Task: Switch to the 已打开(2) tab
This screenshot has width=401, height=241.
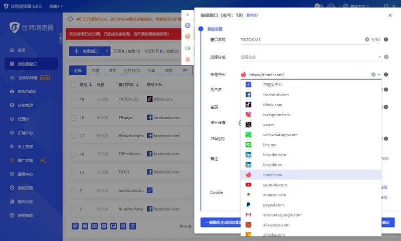Action: click(132, 71)
